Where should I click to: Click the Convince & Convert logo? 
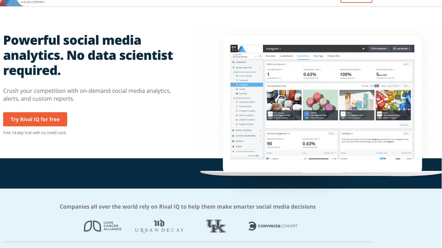(273, 226)
